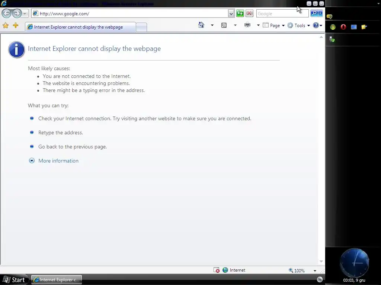Image resolution: width=381 pixels, height=285 pixels.
Task: Expand the Home button dropdown arrow
Action: (212, 25)
